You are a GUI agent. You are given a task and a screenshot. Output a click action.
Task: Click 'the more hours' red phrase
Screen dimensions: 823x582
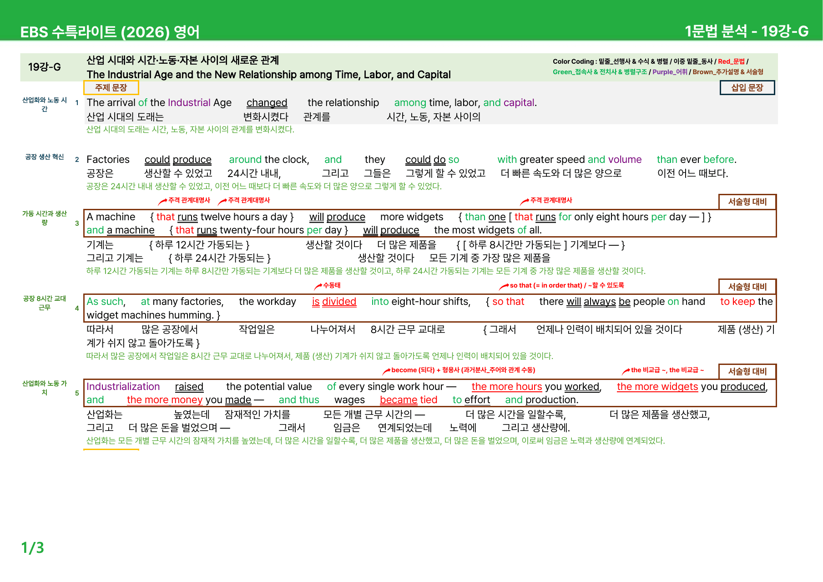point(507,387)
